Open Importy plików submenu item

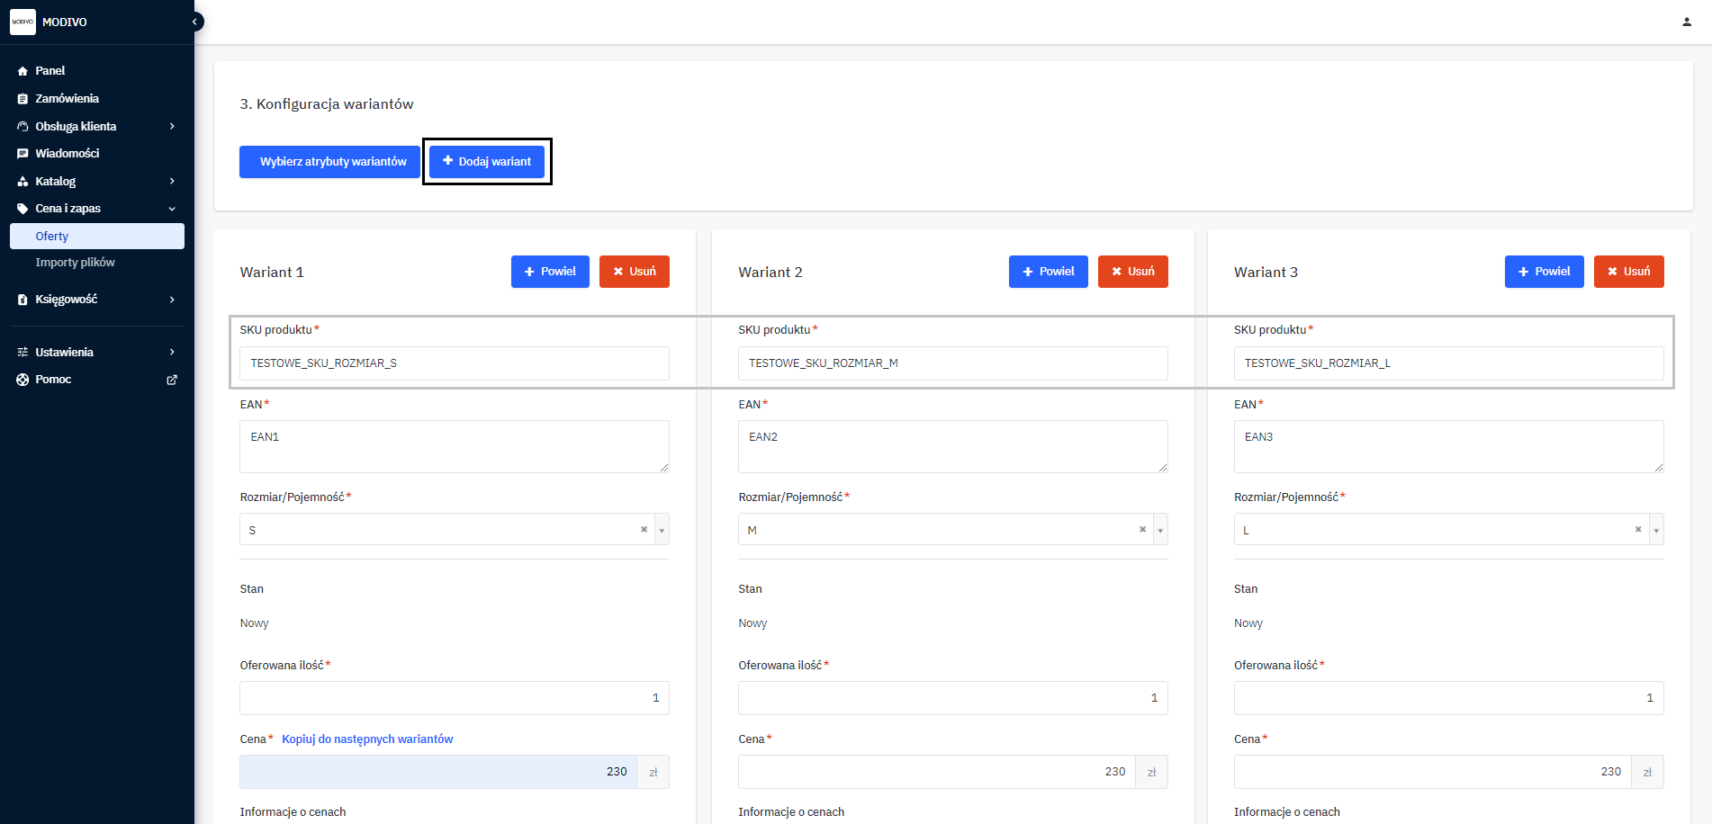(75, 263)
